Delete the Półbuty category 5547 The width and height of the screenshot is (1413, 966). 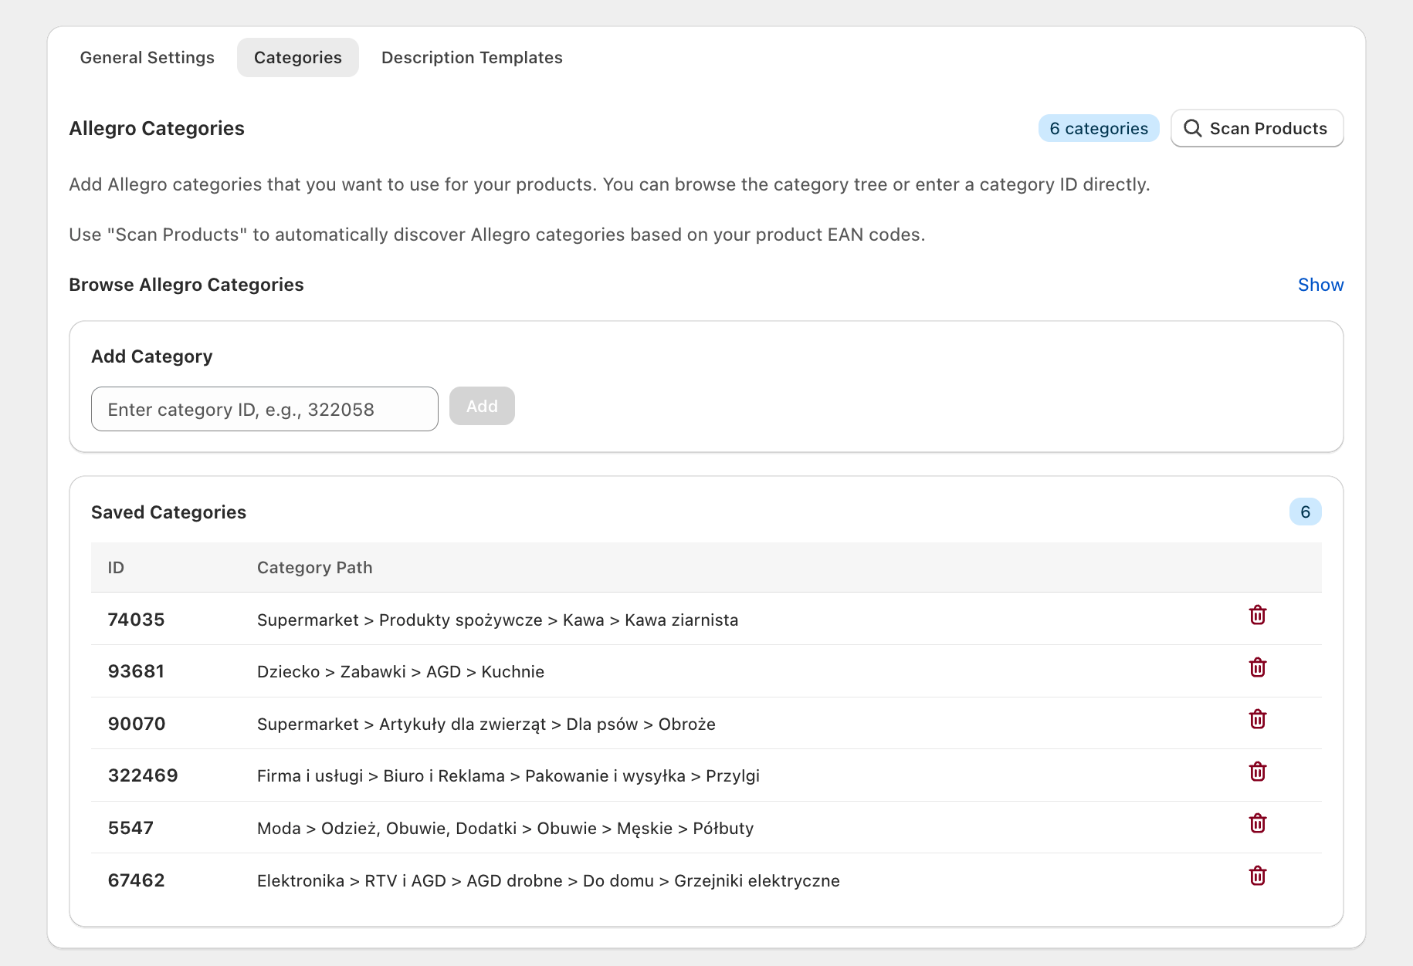coord(1257,823)
